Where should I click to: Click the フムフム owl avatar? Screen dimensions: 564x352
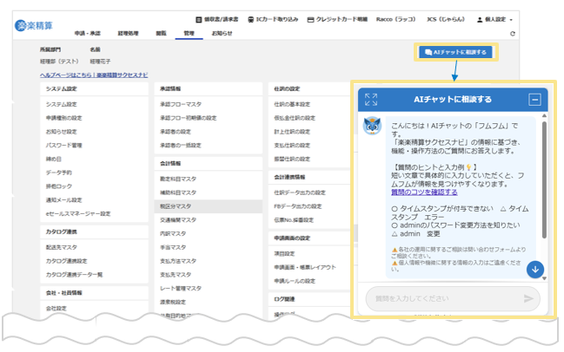coord(372,126)
